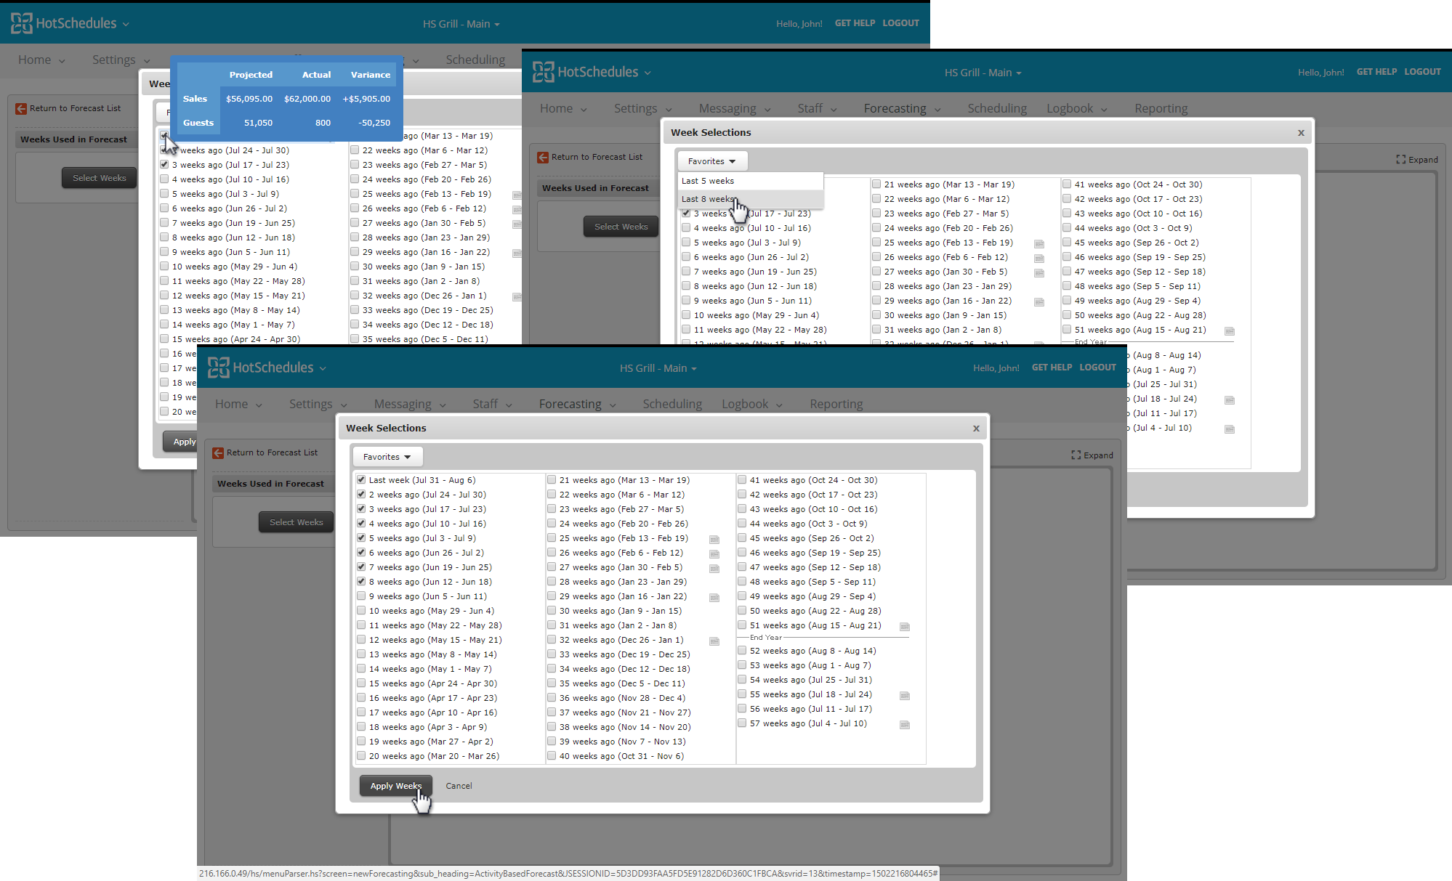Open Reporting in the front window nav

pos(836,404)
